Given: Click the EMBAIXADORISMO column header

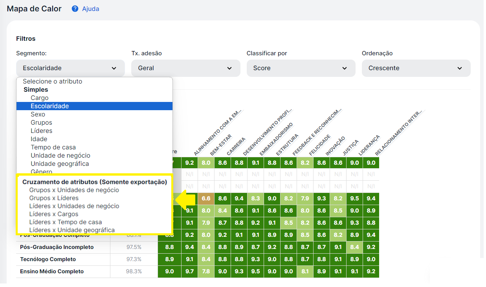Looking at the screenshot, I should coord(276,140).
